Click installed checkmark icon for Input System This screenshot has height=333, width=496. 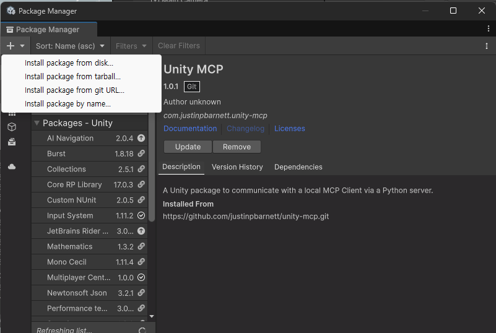[141, 215]
